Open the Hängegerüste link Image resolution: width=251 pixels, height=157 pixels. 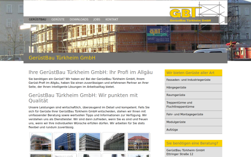[193, 88]
